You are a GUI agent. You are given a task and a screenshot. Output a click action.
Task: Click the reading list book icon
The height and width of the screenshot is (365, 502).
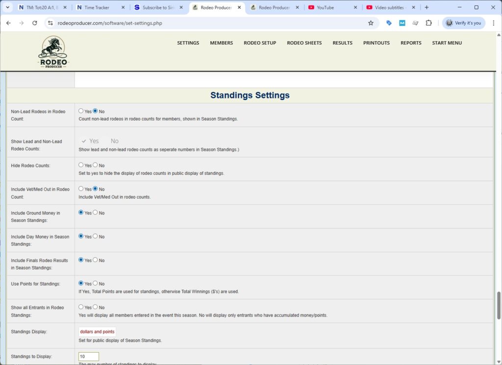pos(415,23)
